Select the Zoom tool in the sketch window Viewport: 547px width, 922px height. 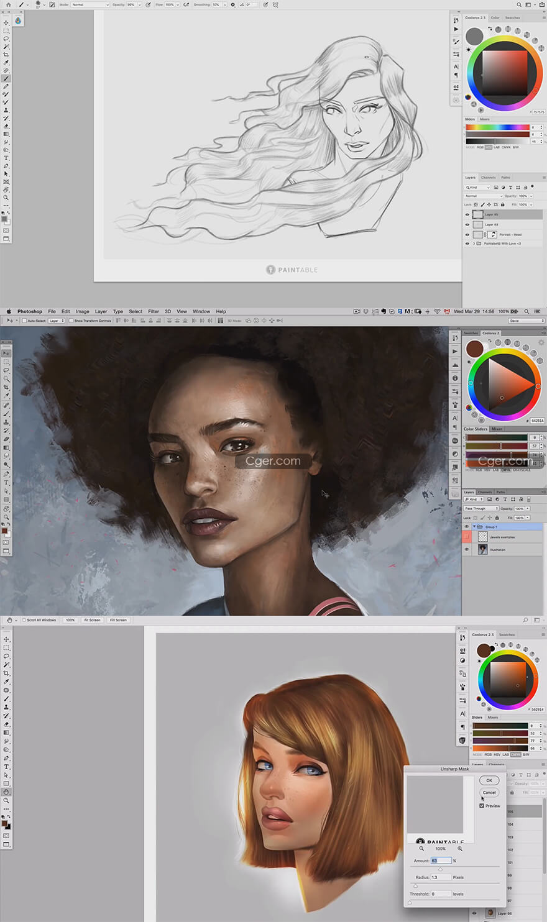(6, 198)
